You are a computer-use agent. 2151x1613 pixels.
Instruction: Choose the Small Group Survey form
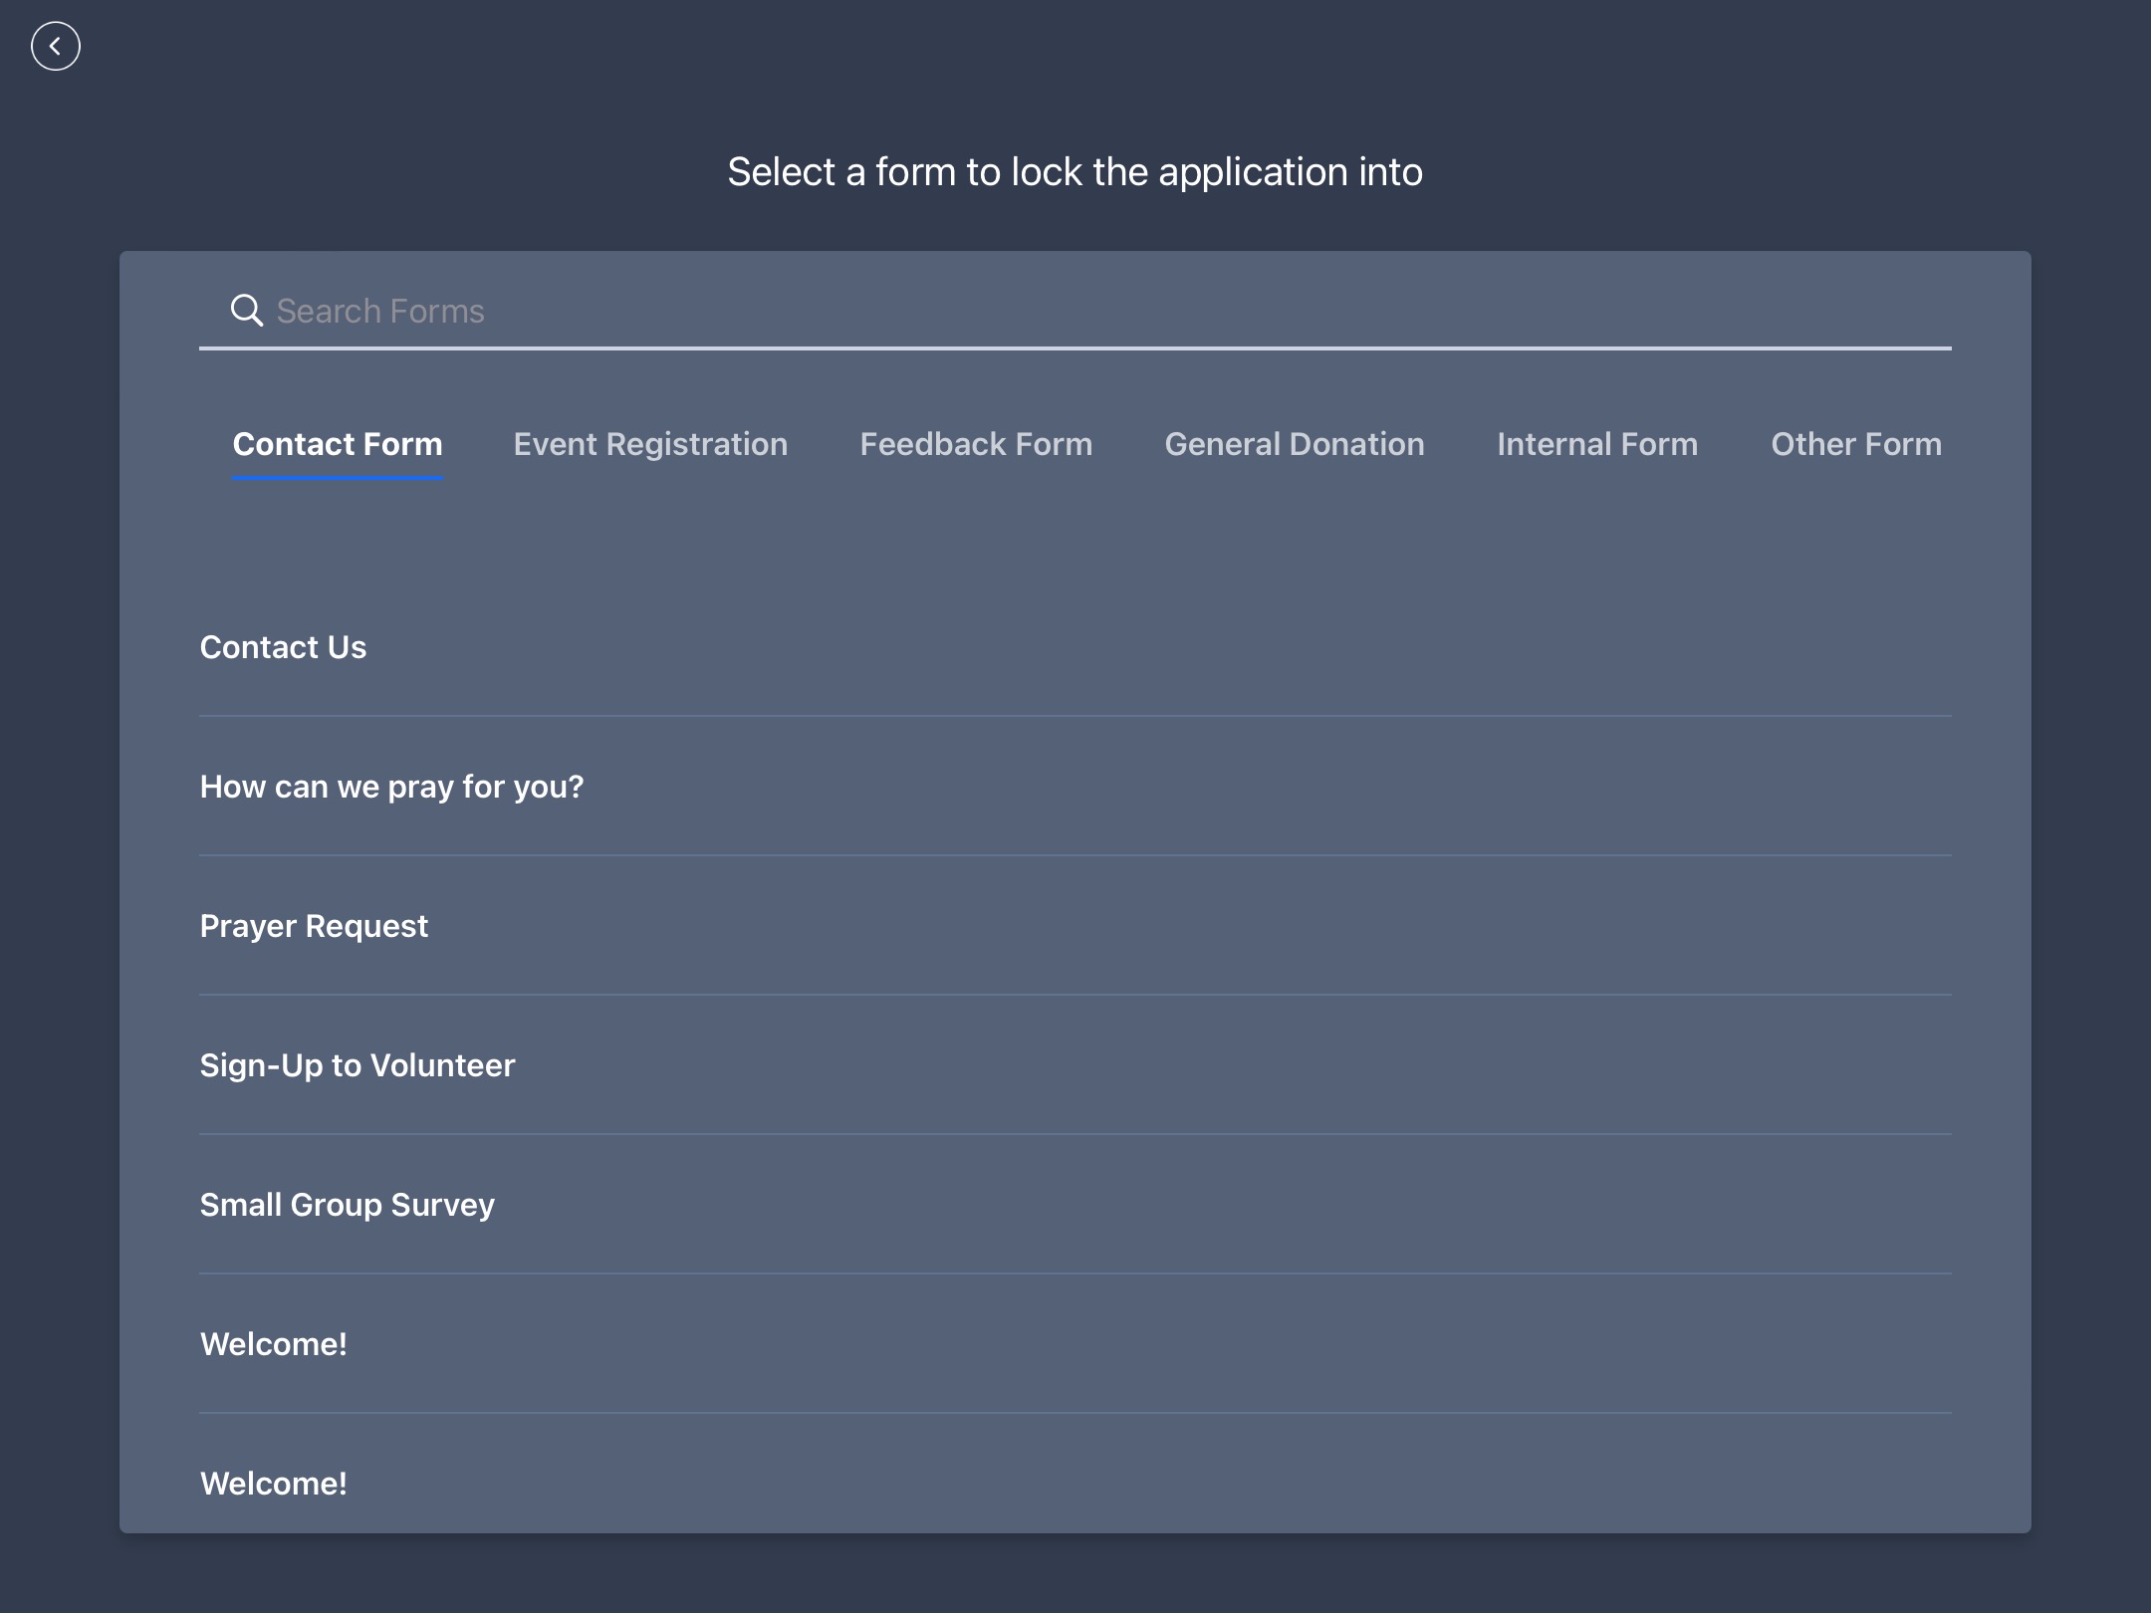348,1205
